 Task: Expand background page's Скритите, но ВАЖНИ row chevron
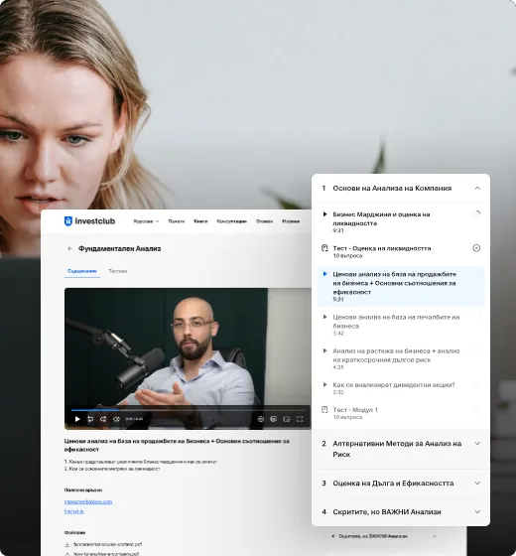tap(435, 536)
